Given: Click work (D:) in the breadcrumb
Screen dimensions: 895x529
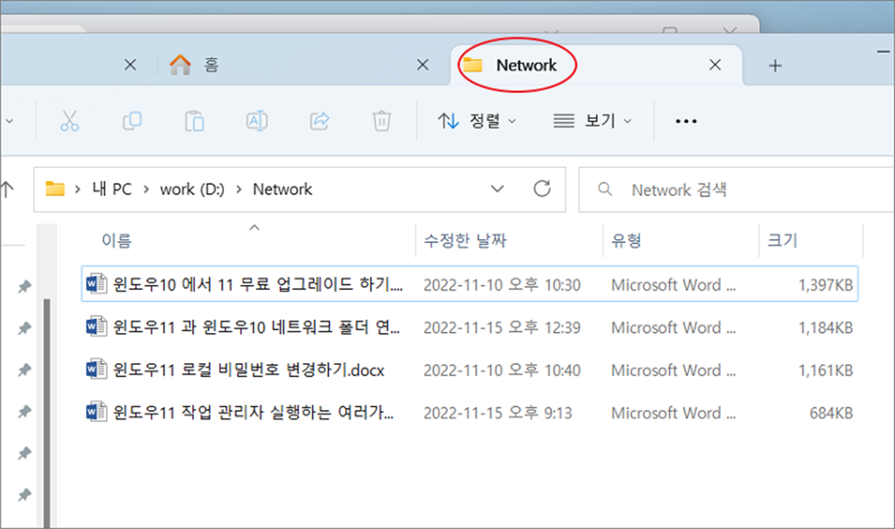Looking at the screenshot, I should coord(192,189).
